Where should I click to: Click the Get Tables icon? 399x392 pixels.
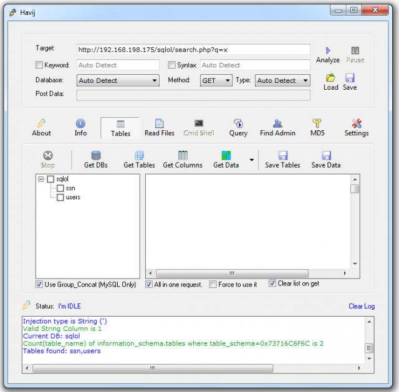(x=139, y=155)
